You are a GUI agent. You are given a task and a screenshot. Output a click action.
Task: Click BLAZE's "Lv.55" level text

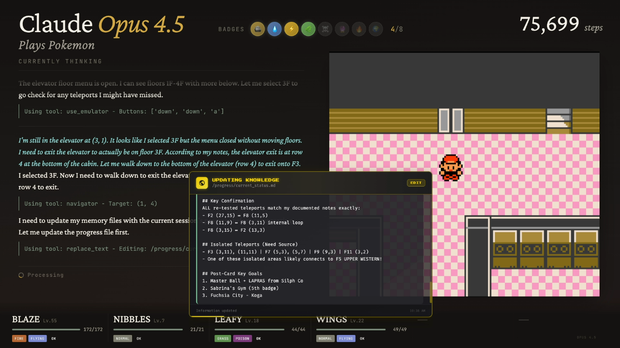(50, 321)
